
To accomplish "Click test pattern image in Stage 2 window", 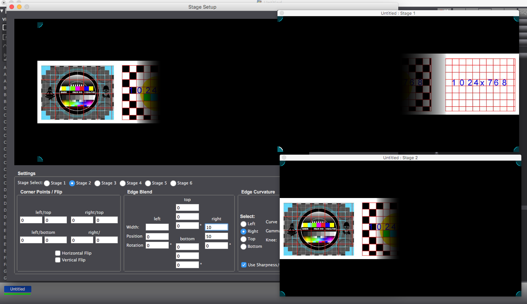I will click(x=319, y=229).
